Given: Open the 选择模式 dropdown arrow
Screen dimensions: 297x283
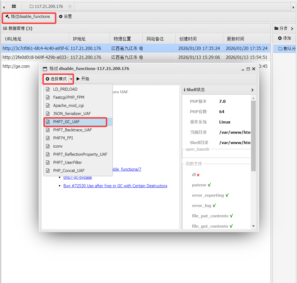Looking at the screenshot, I should [71, 79].
